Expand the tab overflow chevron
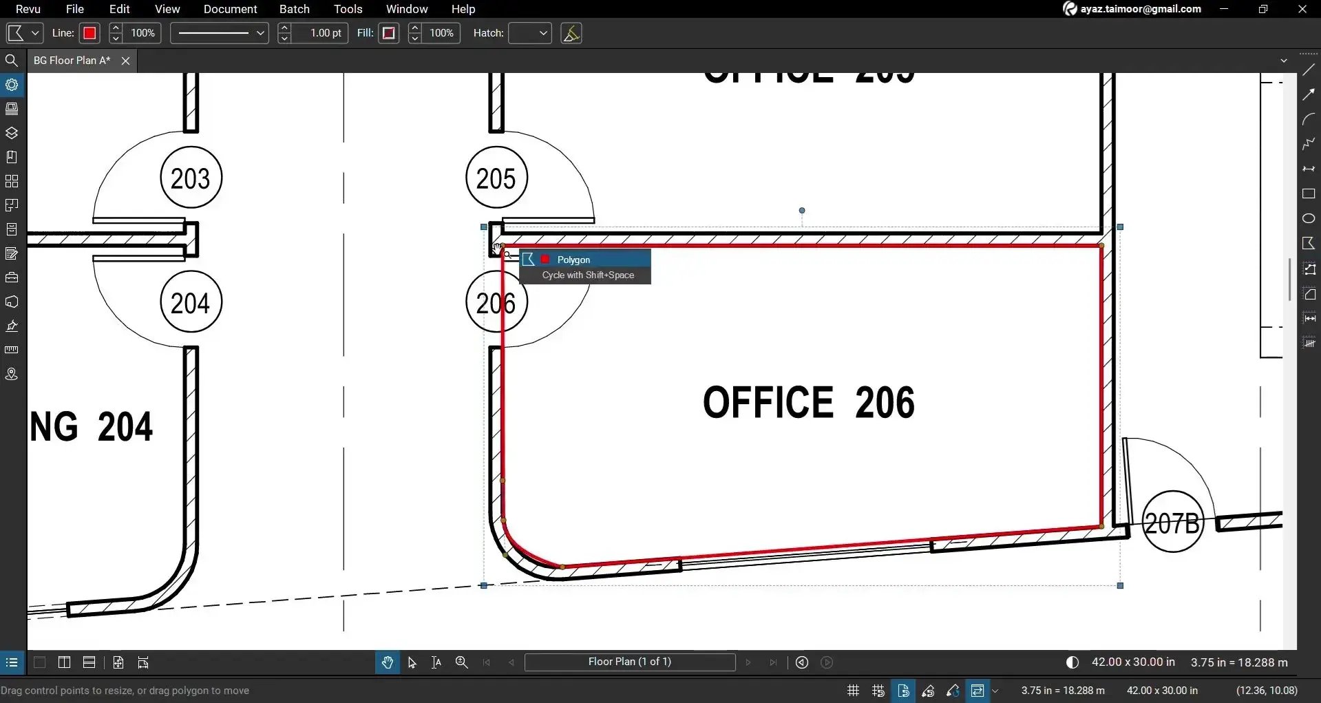This screenshot has width=1321, height=703. click(x=1283, y=60)
